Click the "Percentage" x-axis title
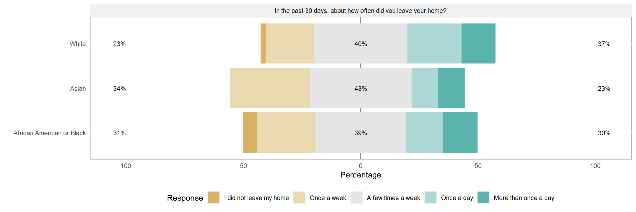This screenshot has width=636, height=212. click(361, 175)
